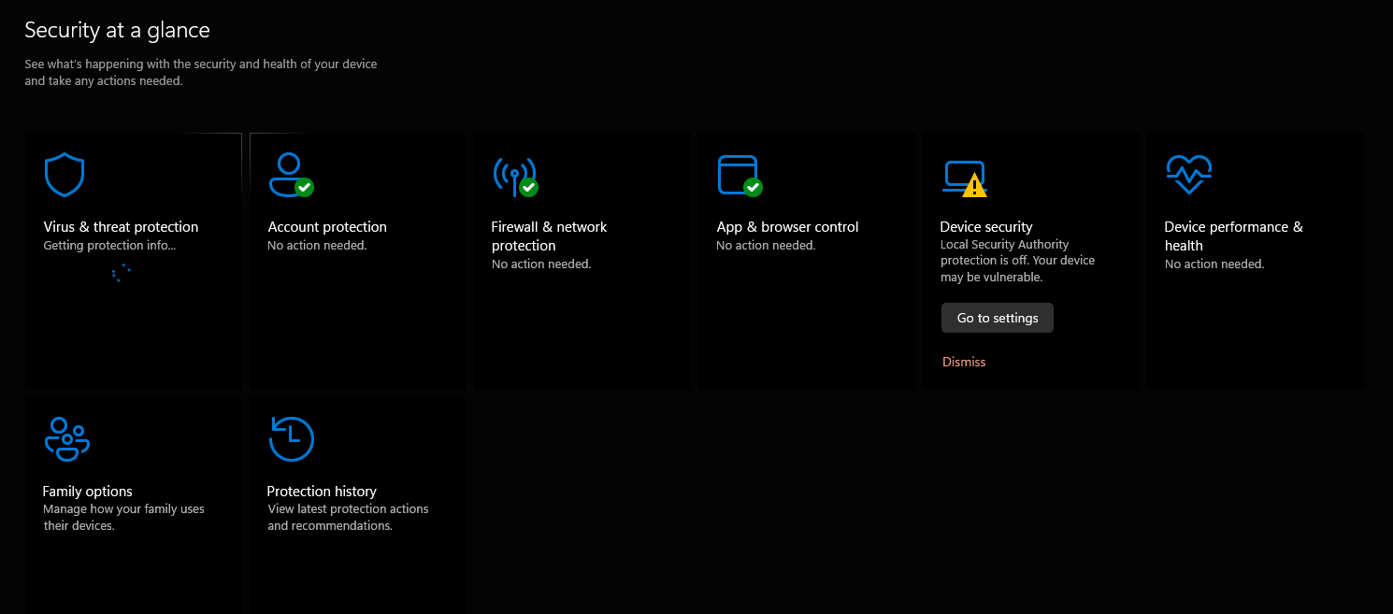Click 'No action needed.' under Account protection
Image resolution: width=1393 pixels, height=614 pixels.
point(317,246)
